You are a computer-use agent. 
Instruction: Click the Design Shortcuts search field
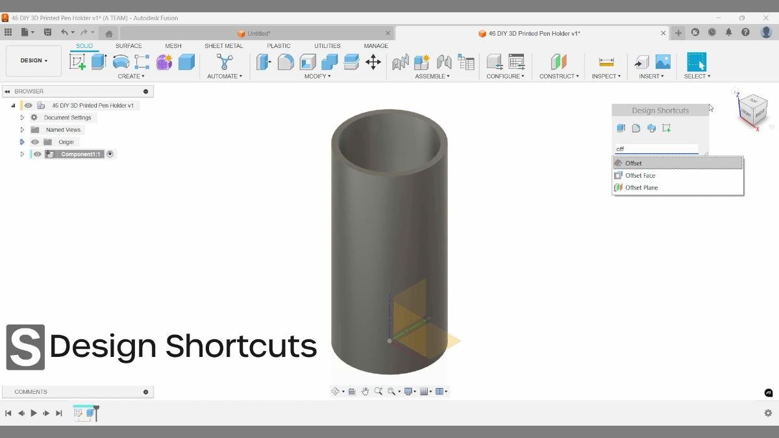click(656, 149)
